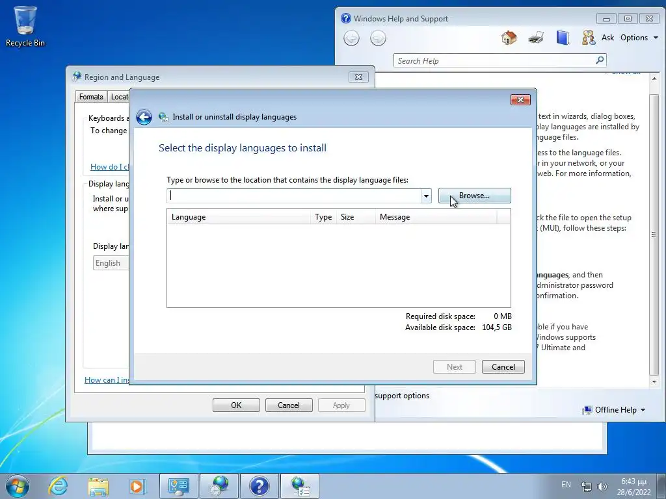Image resolution: width=666 pixels, height=499 pixels.
Task: Click the Help and Support window title icon
Action: tap(346, 19)
